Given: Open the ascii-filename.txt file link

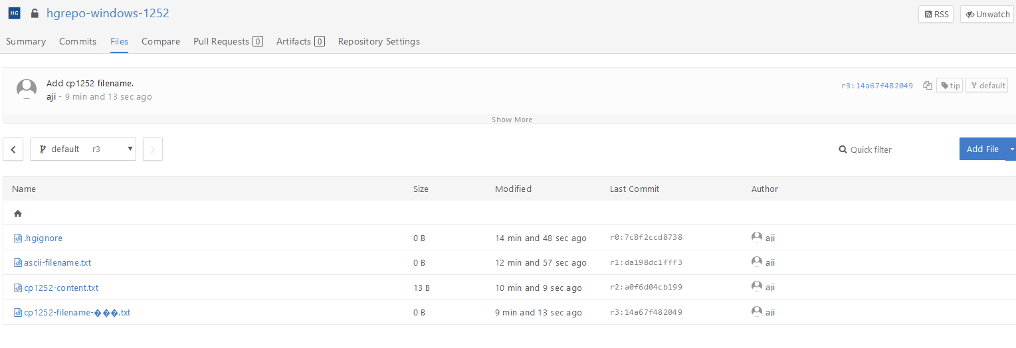Looking at the screenshot, I should click(x=57, y=262).
